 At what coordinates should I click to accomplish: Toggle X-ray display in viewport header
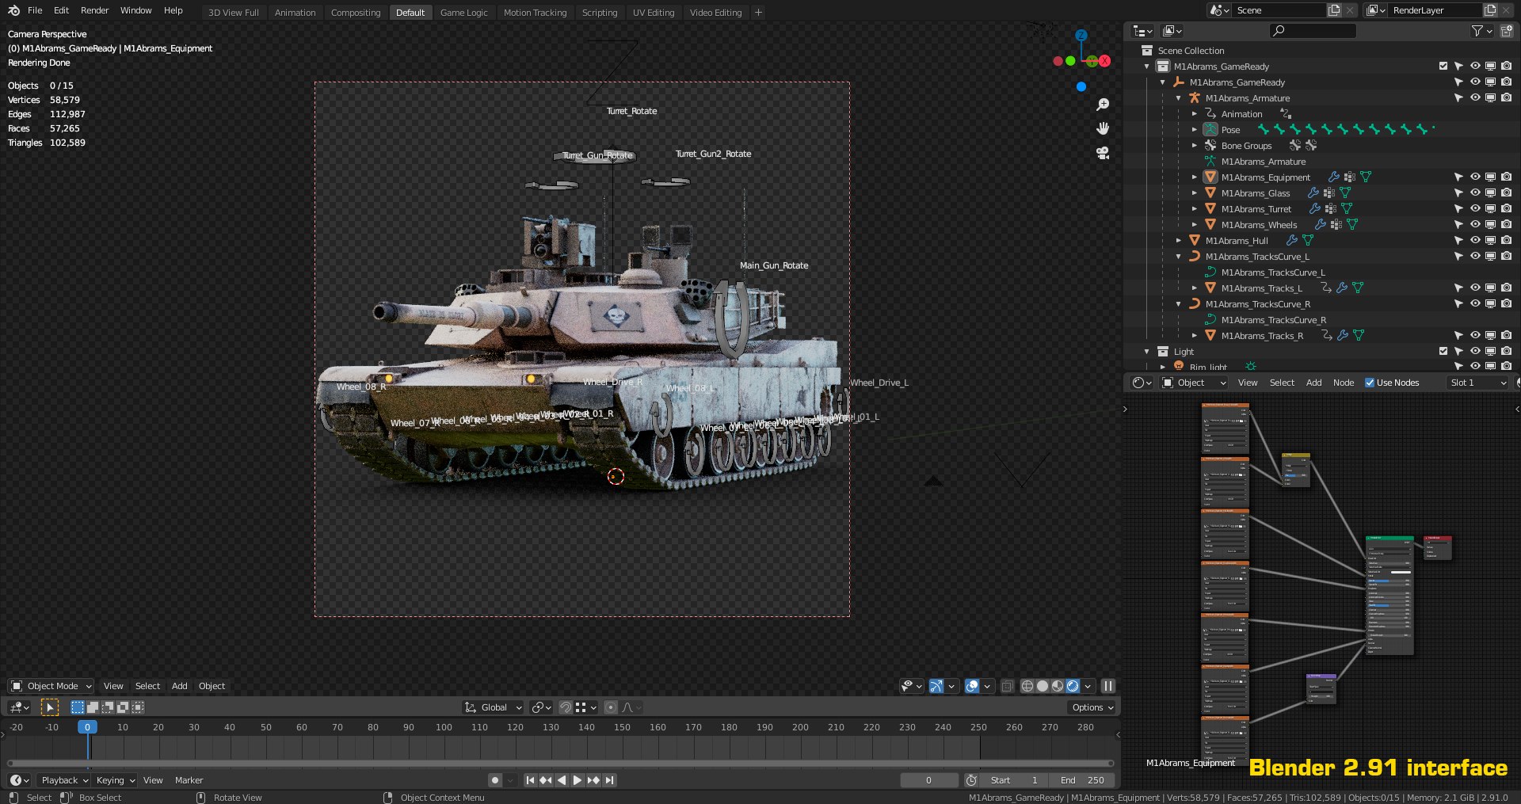point(1007,686)
